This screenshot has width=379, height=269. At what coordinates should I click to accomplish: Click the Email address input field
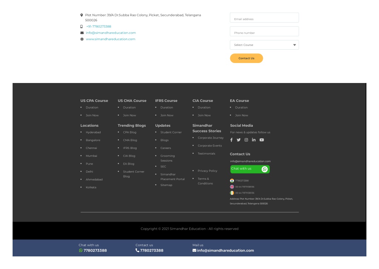(264, 18)
